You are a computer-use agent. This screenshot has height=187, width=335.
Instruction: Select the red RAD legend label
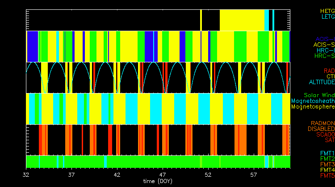click(329, 71)
